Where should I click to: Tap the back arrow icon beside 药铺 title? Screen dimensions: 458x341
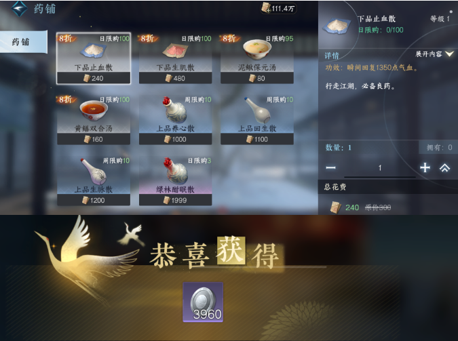click(x=19, y=8)
